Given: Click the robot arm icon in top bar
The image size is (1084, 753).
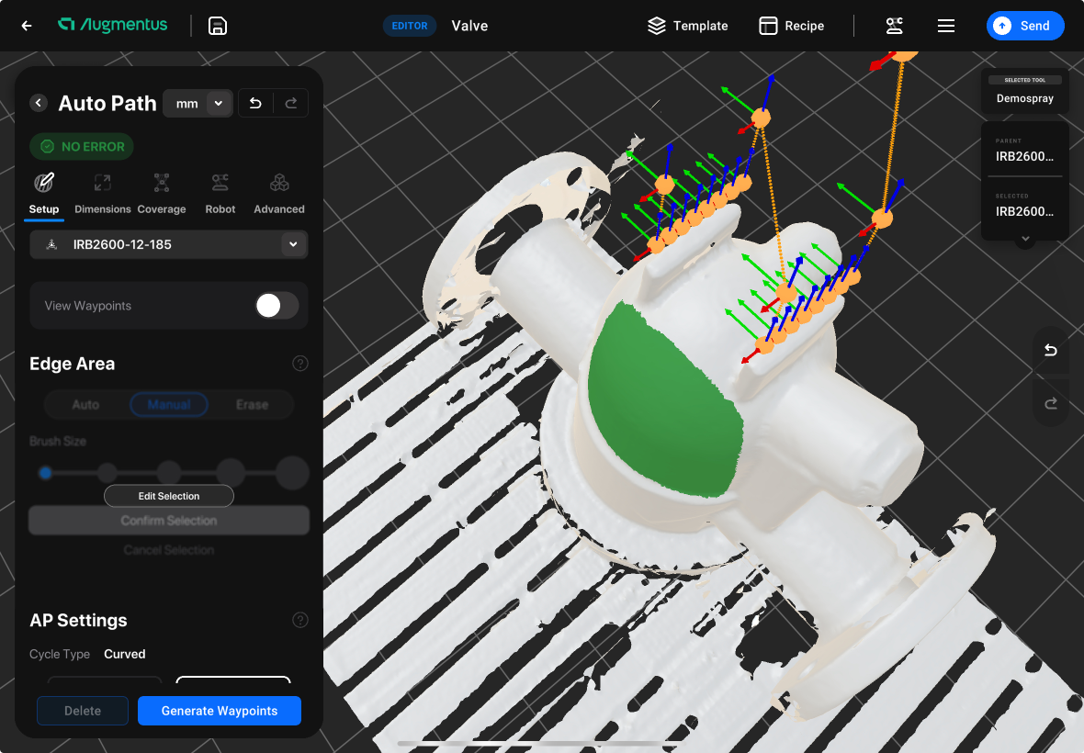Looking at the screenshot, I should (895, 26).
